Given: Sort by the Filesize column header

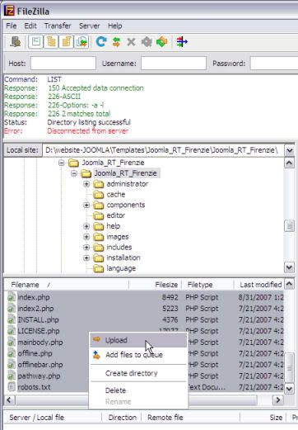Looking at the screenshot, I should pyautogui.click(x=155, y=285).
